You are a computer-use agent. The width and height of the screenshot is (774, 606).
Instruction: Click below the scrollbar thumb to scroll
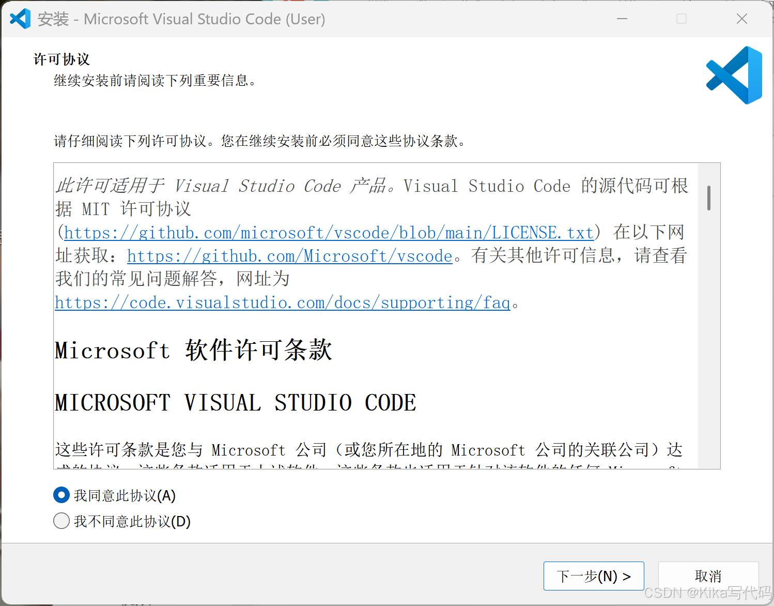coord(709,336)
